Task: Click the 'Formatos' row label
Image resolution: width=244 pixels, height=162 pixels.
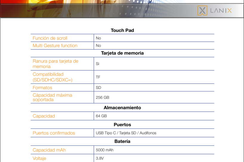Action: click(x=42, y=88)
